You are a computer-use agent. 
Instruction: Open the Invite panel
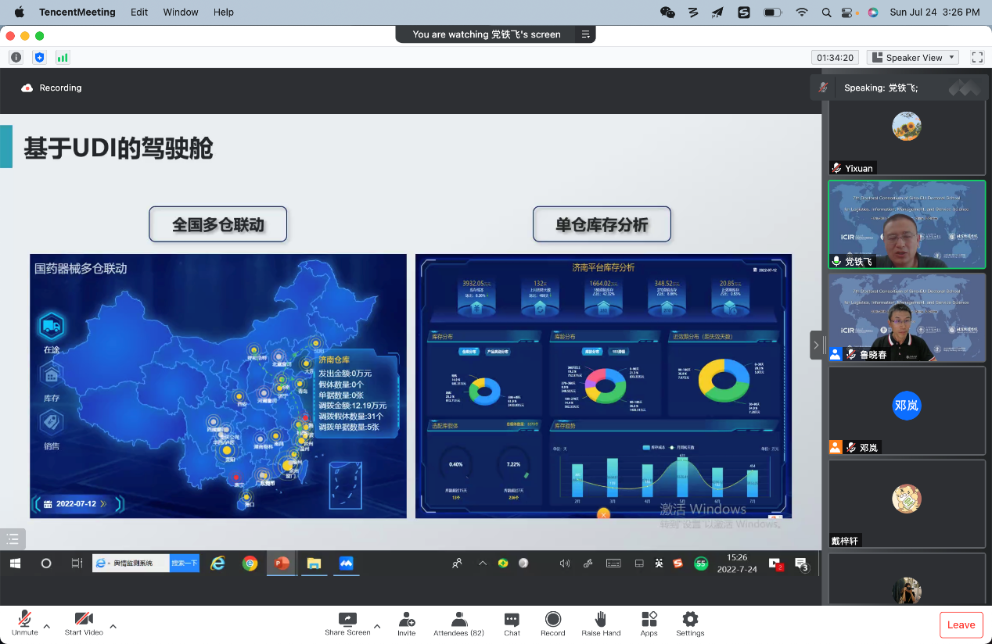tap(406, 623)
